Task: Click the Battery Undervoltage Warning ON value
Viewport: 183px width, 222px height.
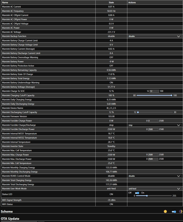Action: point(111,82)
